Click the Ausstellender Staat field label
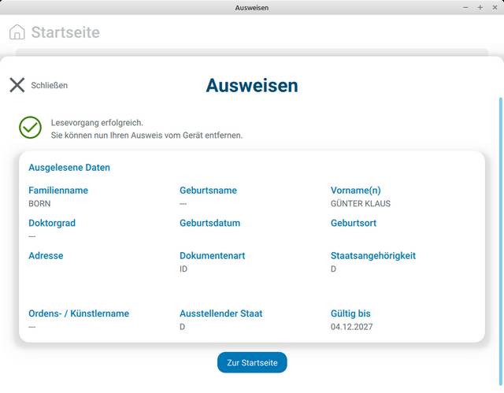 point(220,313)
